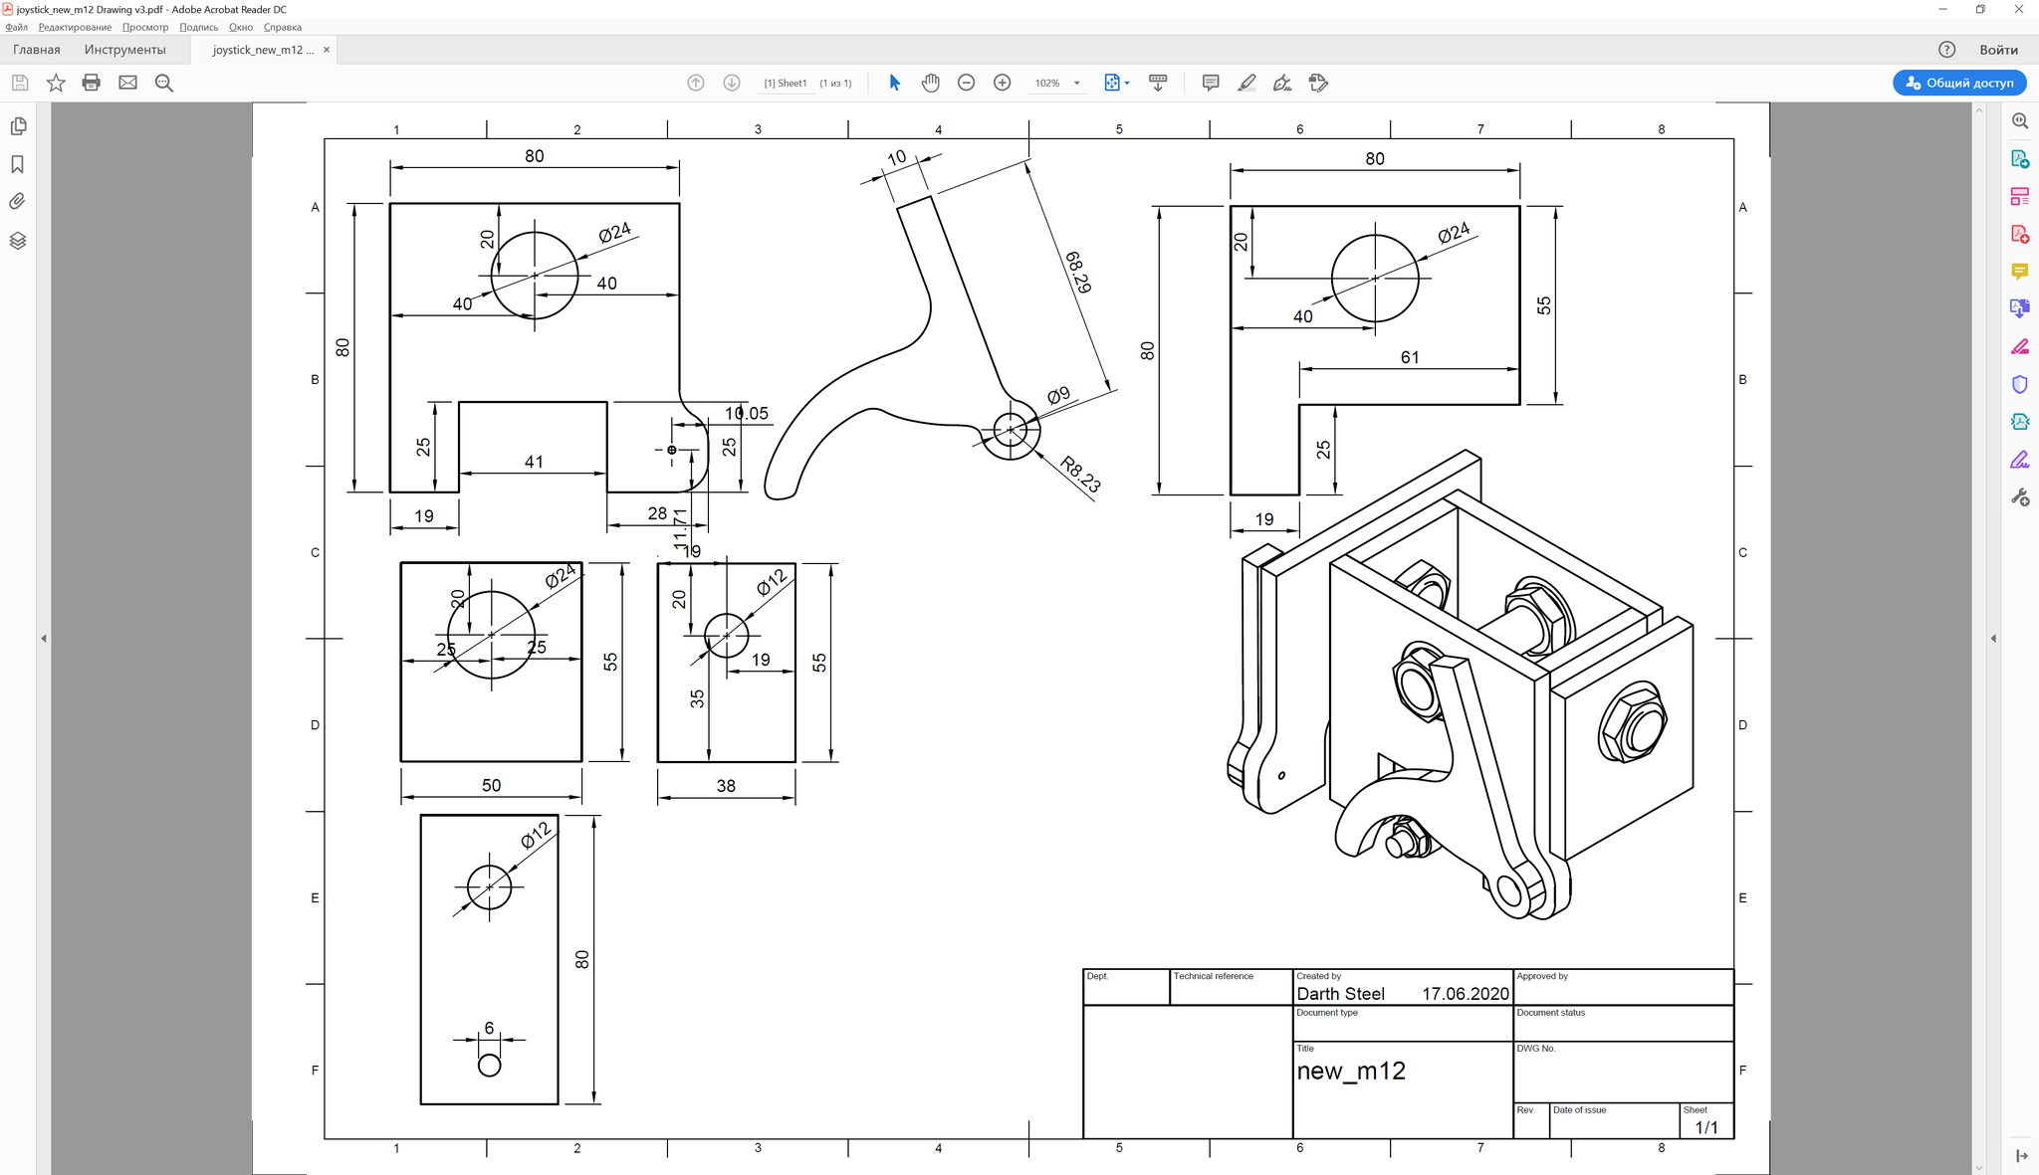Switch to the Инструменты tab
Image resolution: width=2039 pixels, height=1175 pixels.
tap(124, 50)
